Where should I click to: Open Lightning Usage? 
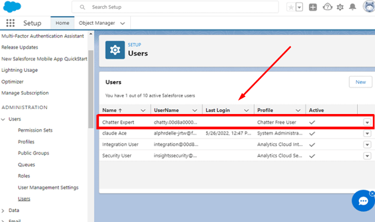coord(19,70)
